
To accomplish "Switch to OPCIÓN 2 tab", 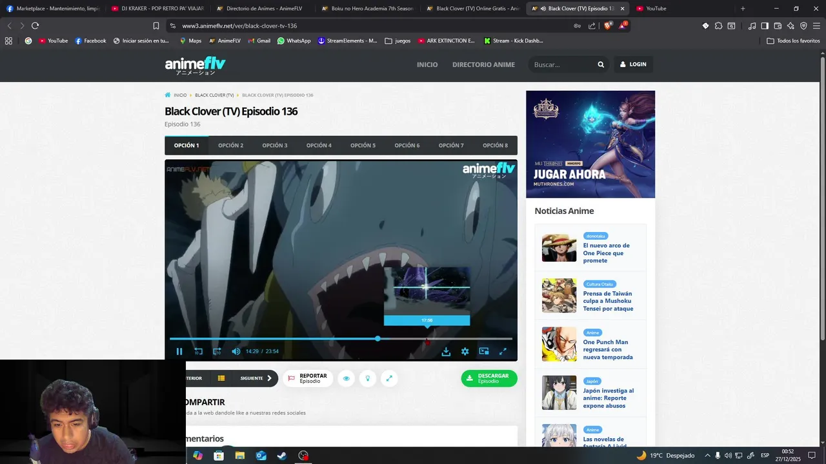I will pyautogui.click(x=230, y=146).
